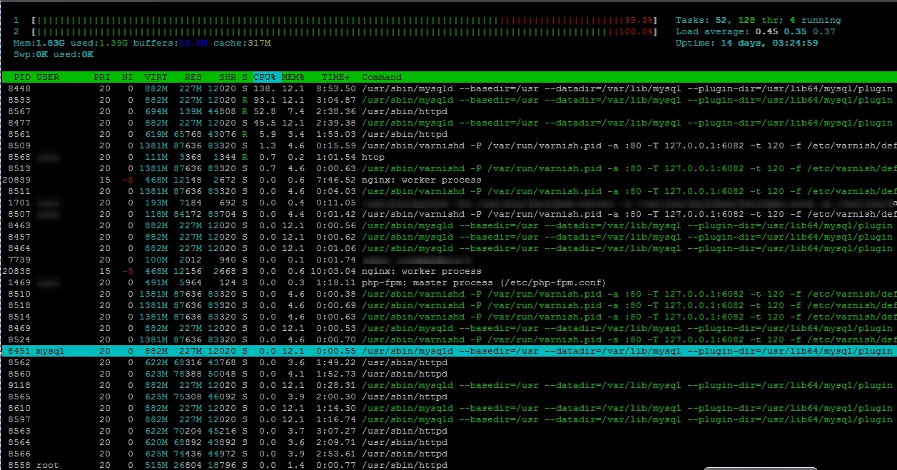Sort processes by the CPU% column header
897x470 pixels.
pyautogui.click(x=265, y=77)
